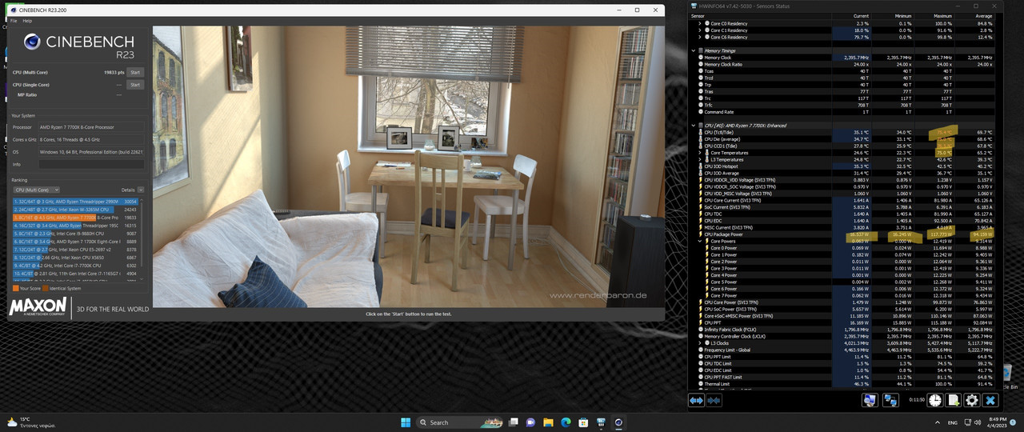Screen dimensions: 1024x432
Task: Expand Core Temperatures row
Action: pyautogui.click(x=699, y=153)
